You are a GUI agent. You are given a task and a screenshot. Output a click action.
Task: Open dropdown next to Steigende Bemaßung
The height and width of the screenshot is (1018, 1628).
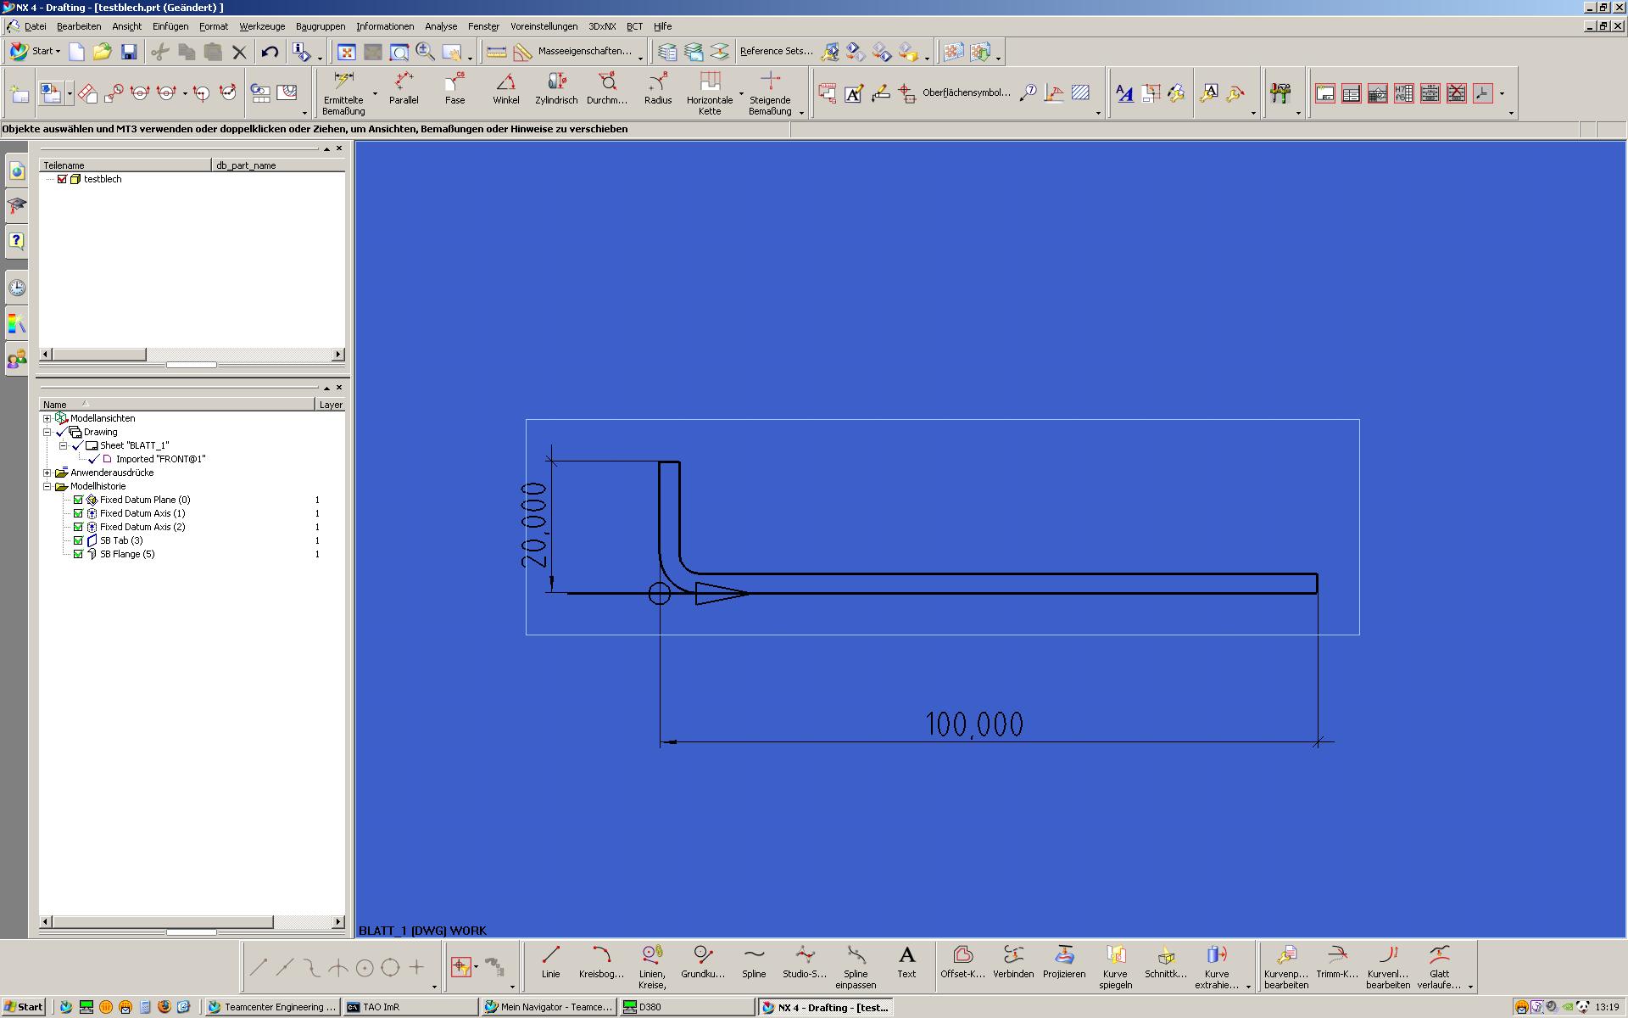click(x=801, y=113)
